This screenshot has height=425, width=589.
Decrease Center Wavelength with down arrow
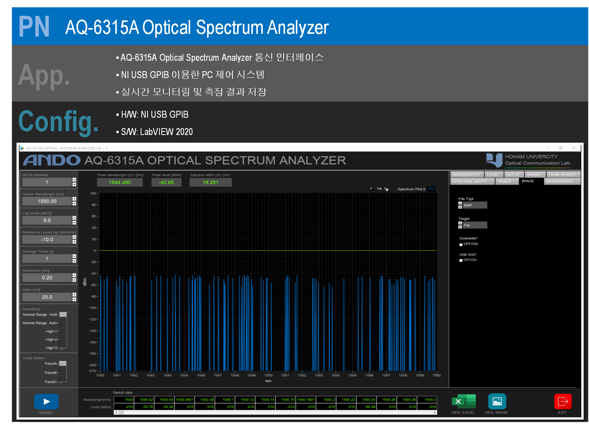75,203
